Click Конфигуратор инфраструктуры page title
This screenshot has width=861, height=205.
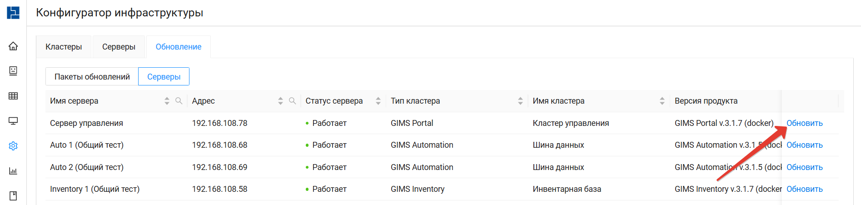pyautogui.click(x=119, y=13)
